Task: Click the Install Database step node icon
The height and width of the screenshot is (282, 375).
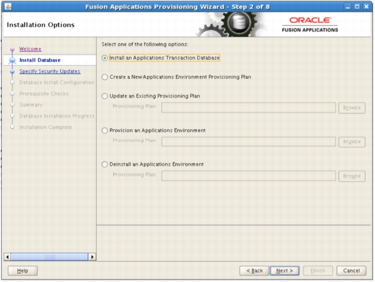Action: tap(12, 60)
